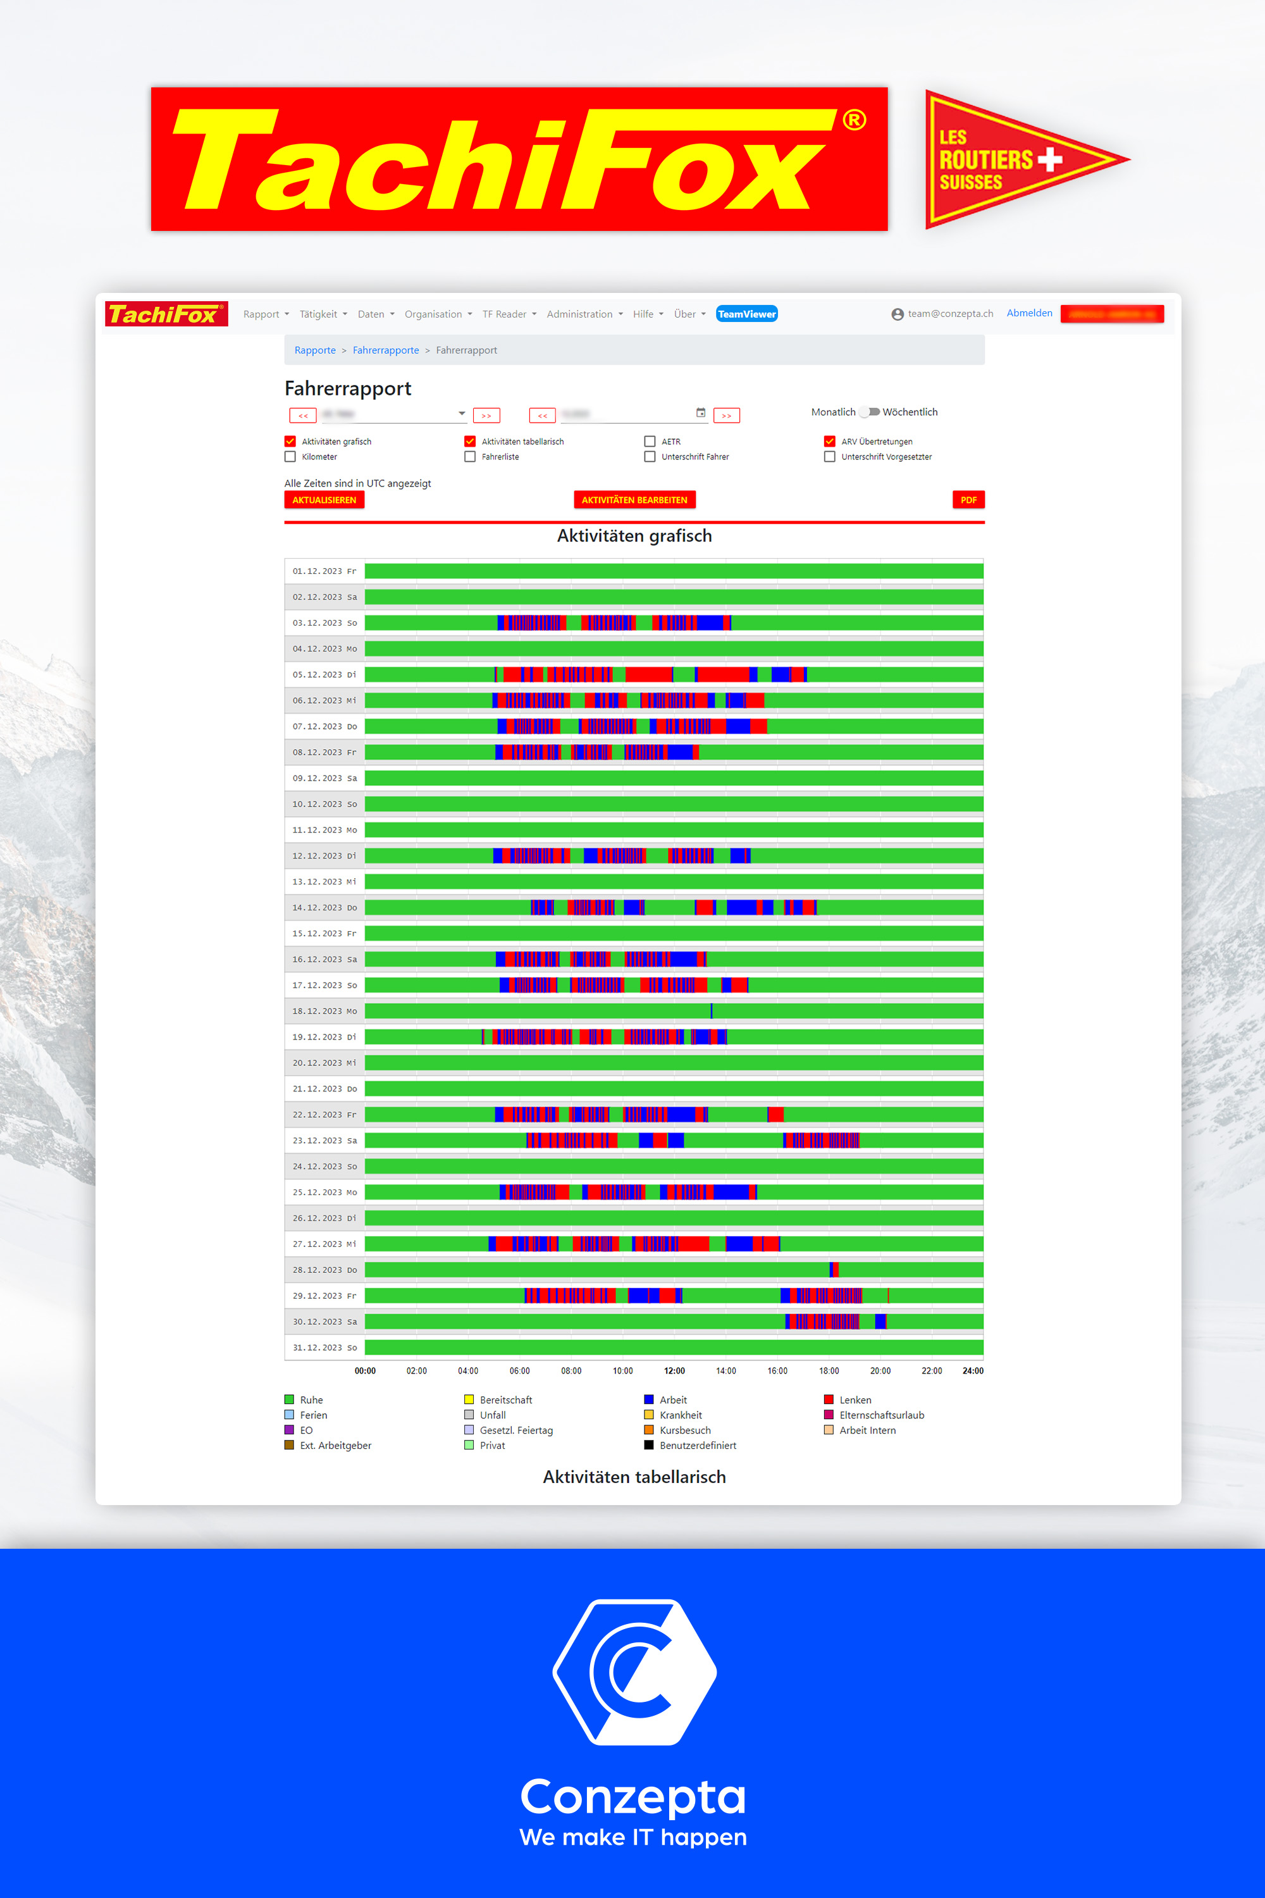Click the blue Arbeit legend swatch
The image size is (1265, 1898).
pos(649,1399)
